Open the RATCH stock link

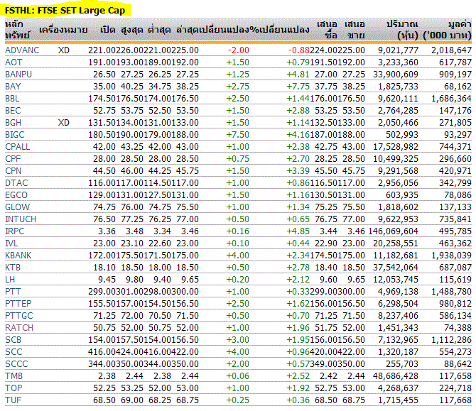[x=19, y=328]
